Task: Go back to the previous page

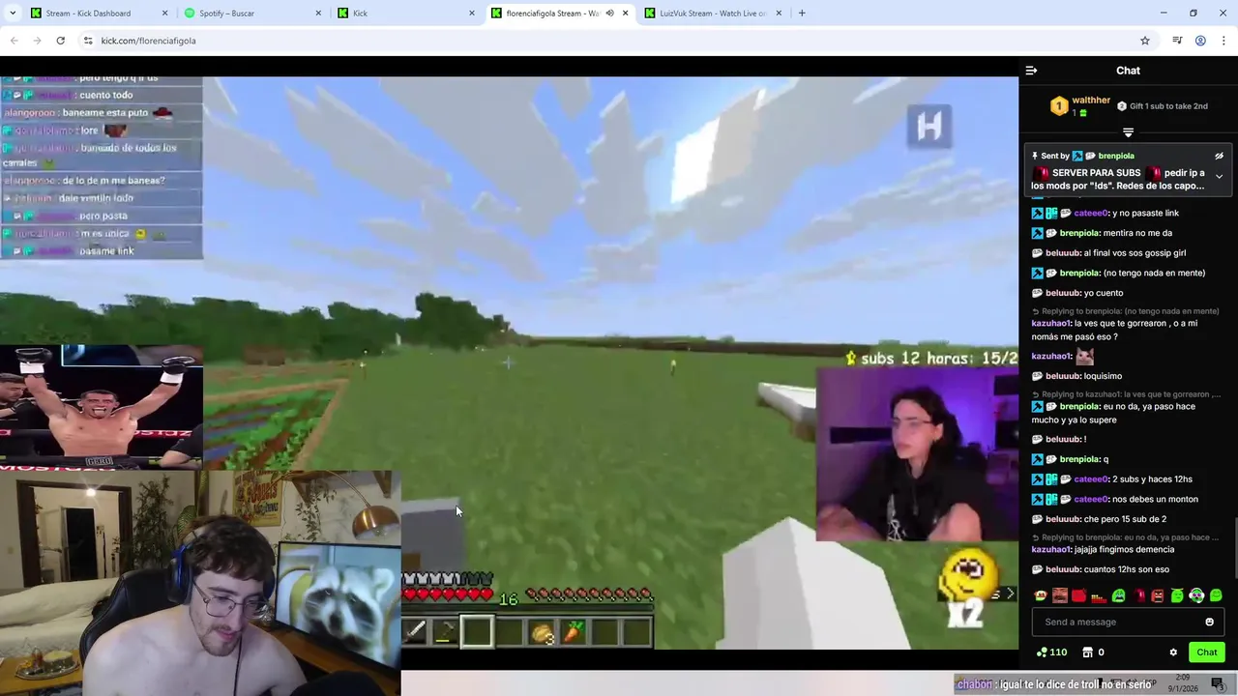Action: tap(14, 41)
